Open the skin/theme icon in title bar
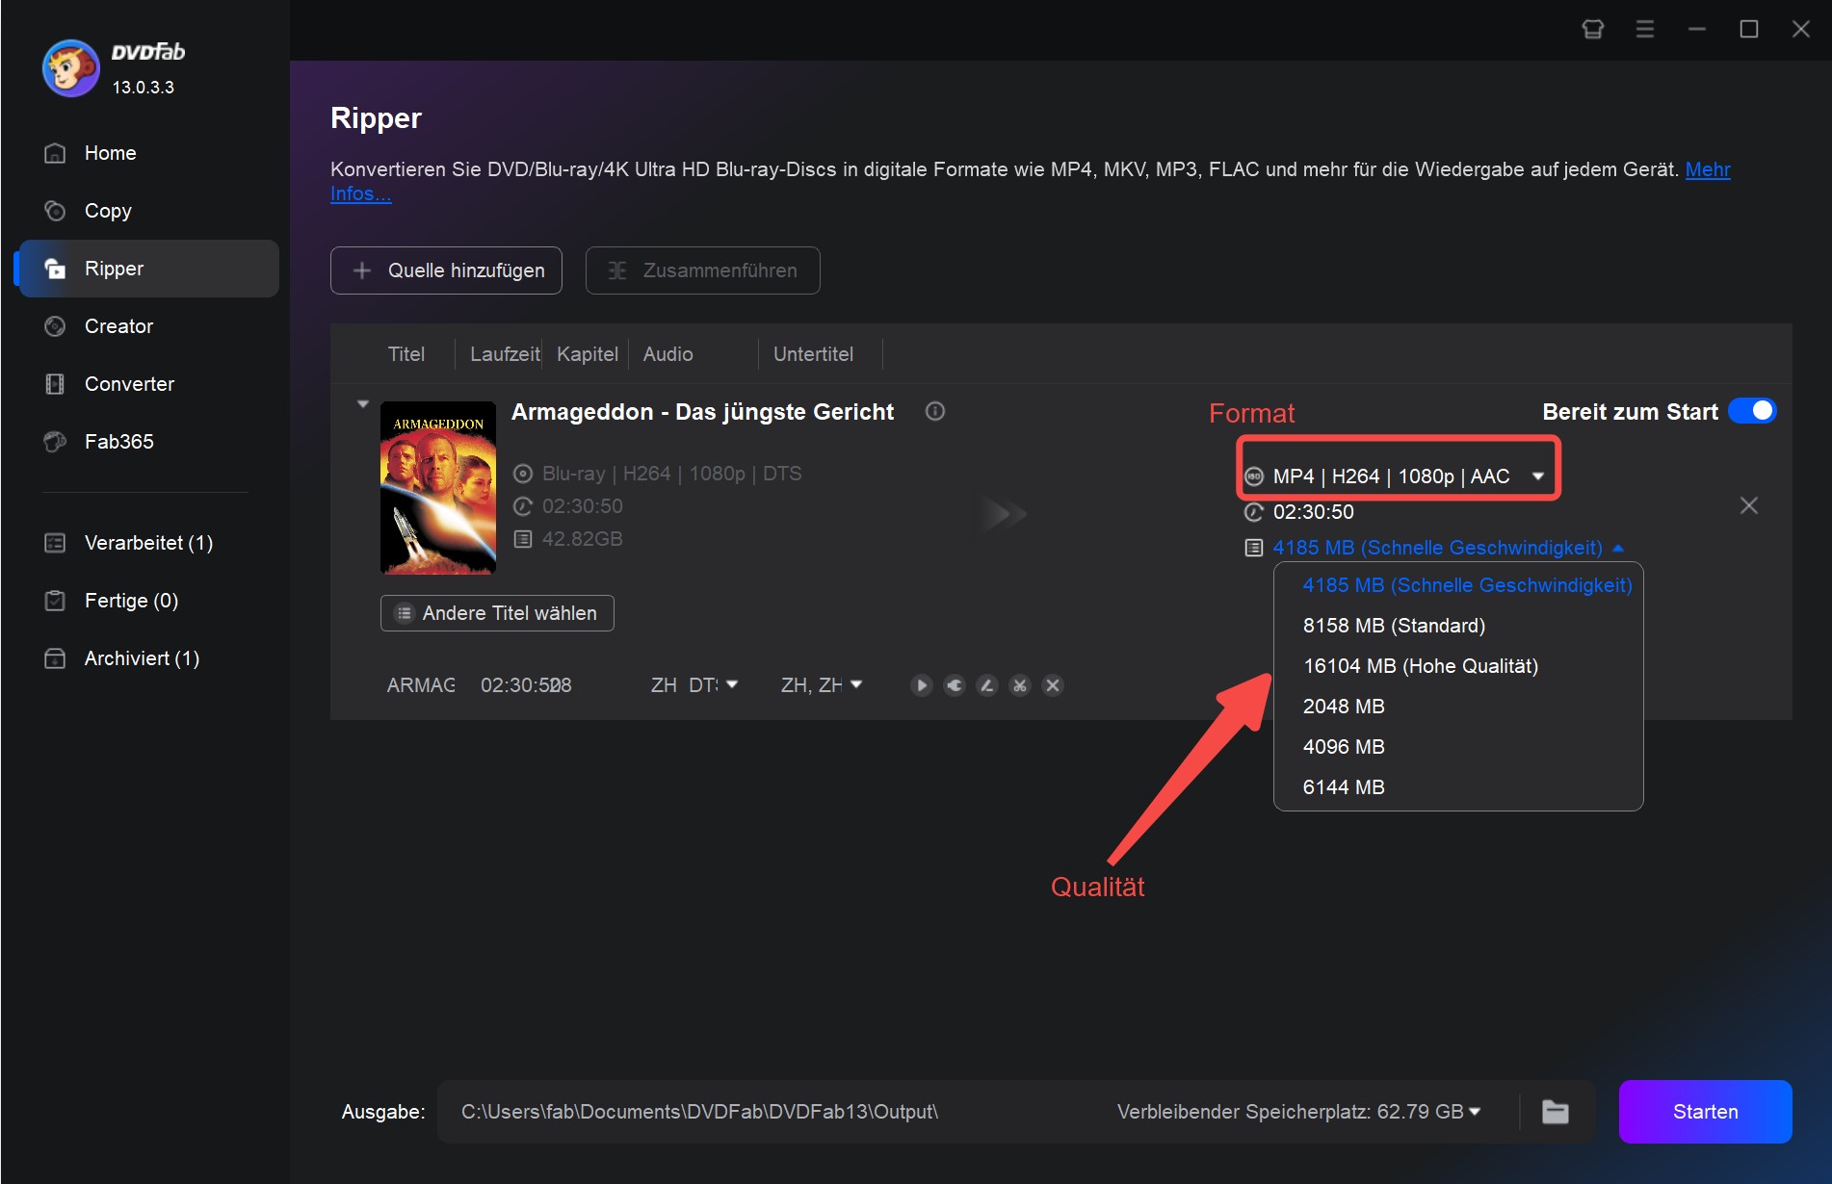 [x=1593, y=29]
